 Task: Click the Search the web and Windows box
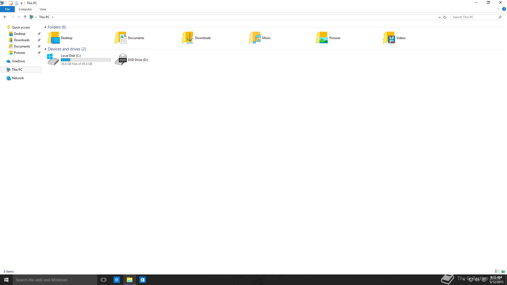click(55, 280)
